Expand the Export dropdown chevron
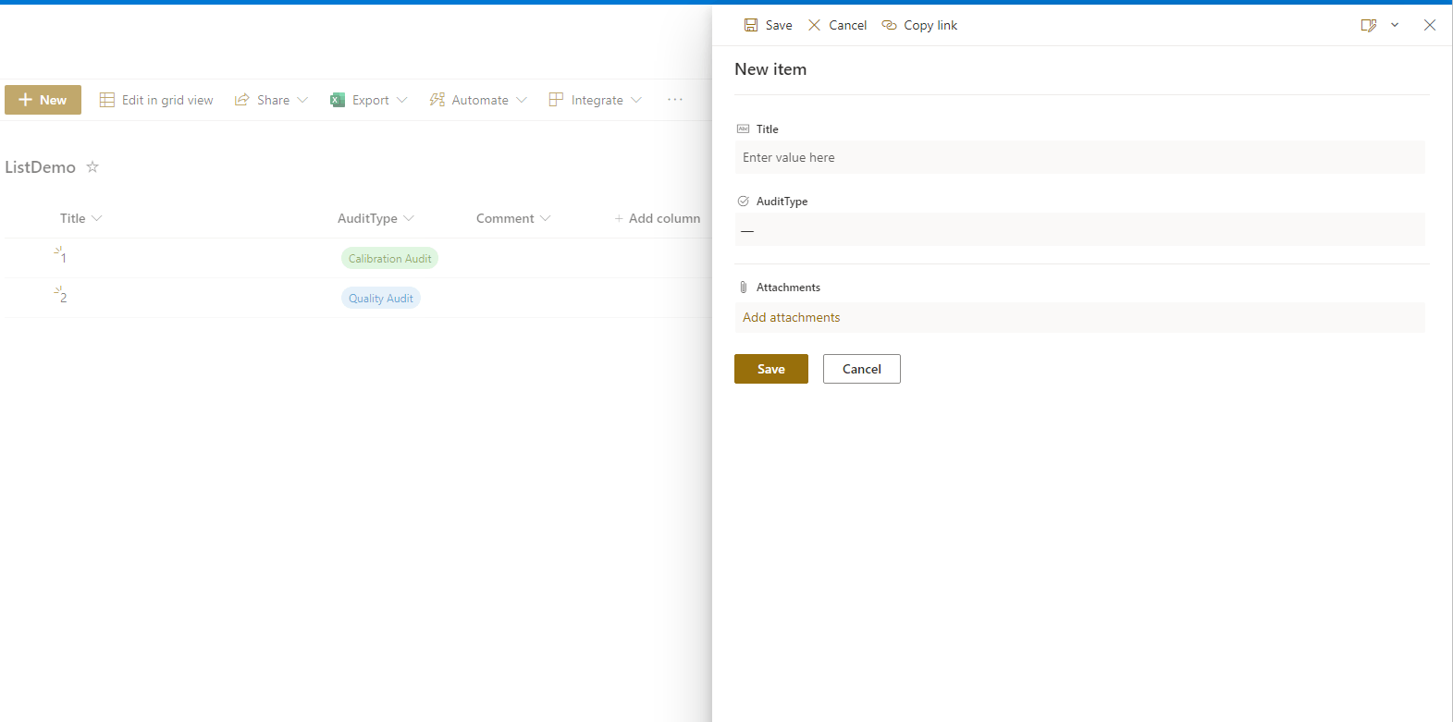 point(401,100)
